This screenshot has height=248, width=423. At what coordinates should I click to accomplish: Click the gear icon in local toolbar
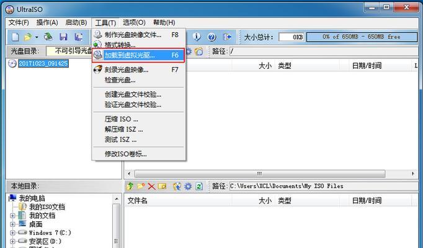[x=188, y=186]
